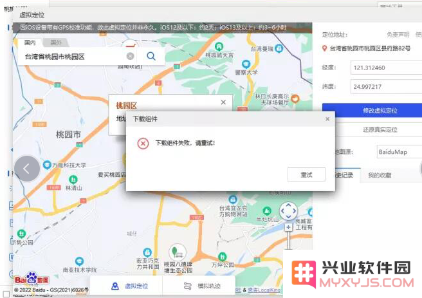Screen dimensions: 422x298
Task: Click the 万能科技大学 map marker
Action: 47,165
